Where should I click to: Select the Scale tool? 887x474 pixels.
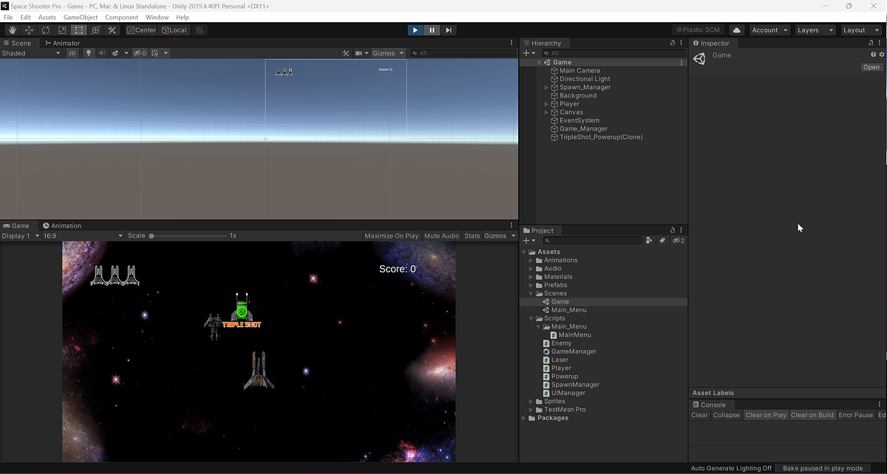click(x=62, y=30)
